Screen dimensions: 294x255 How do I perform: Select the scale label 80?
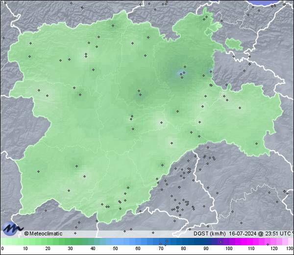[183, 249]
